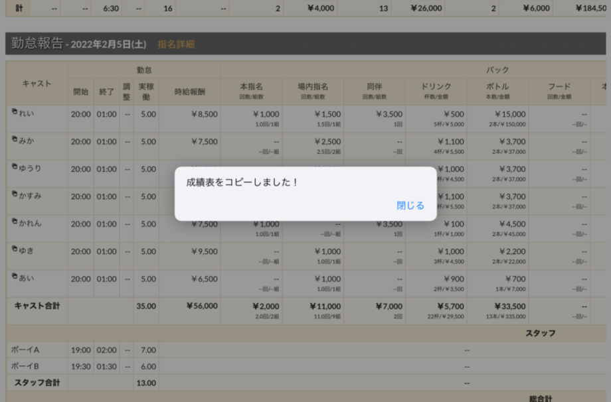The image size is (611, 402).
Task: Click the 本指名 column header
Action: coord(251,87)
